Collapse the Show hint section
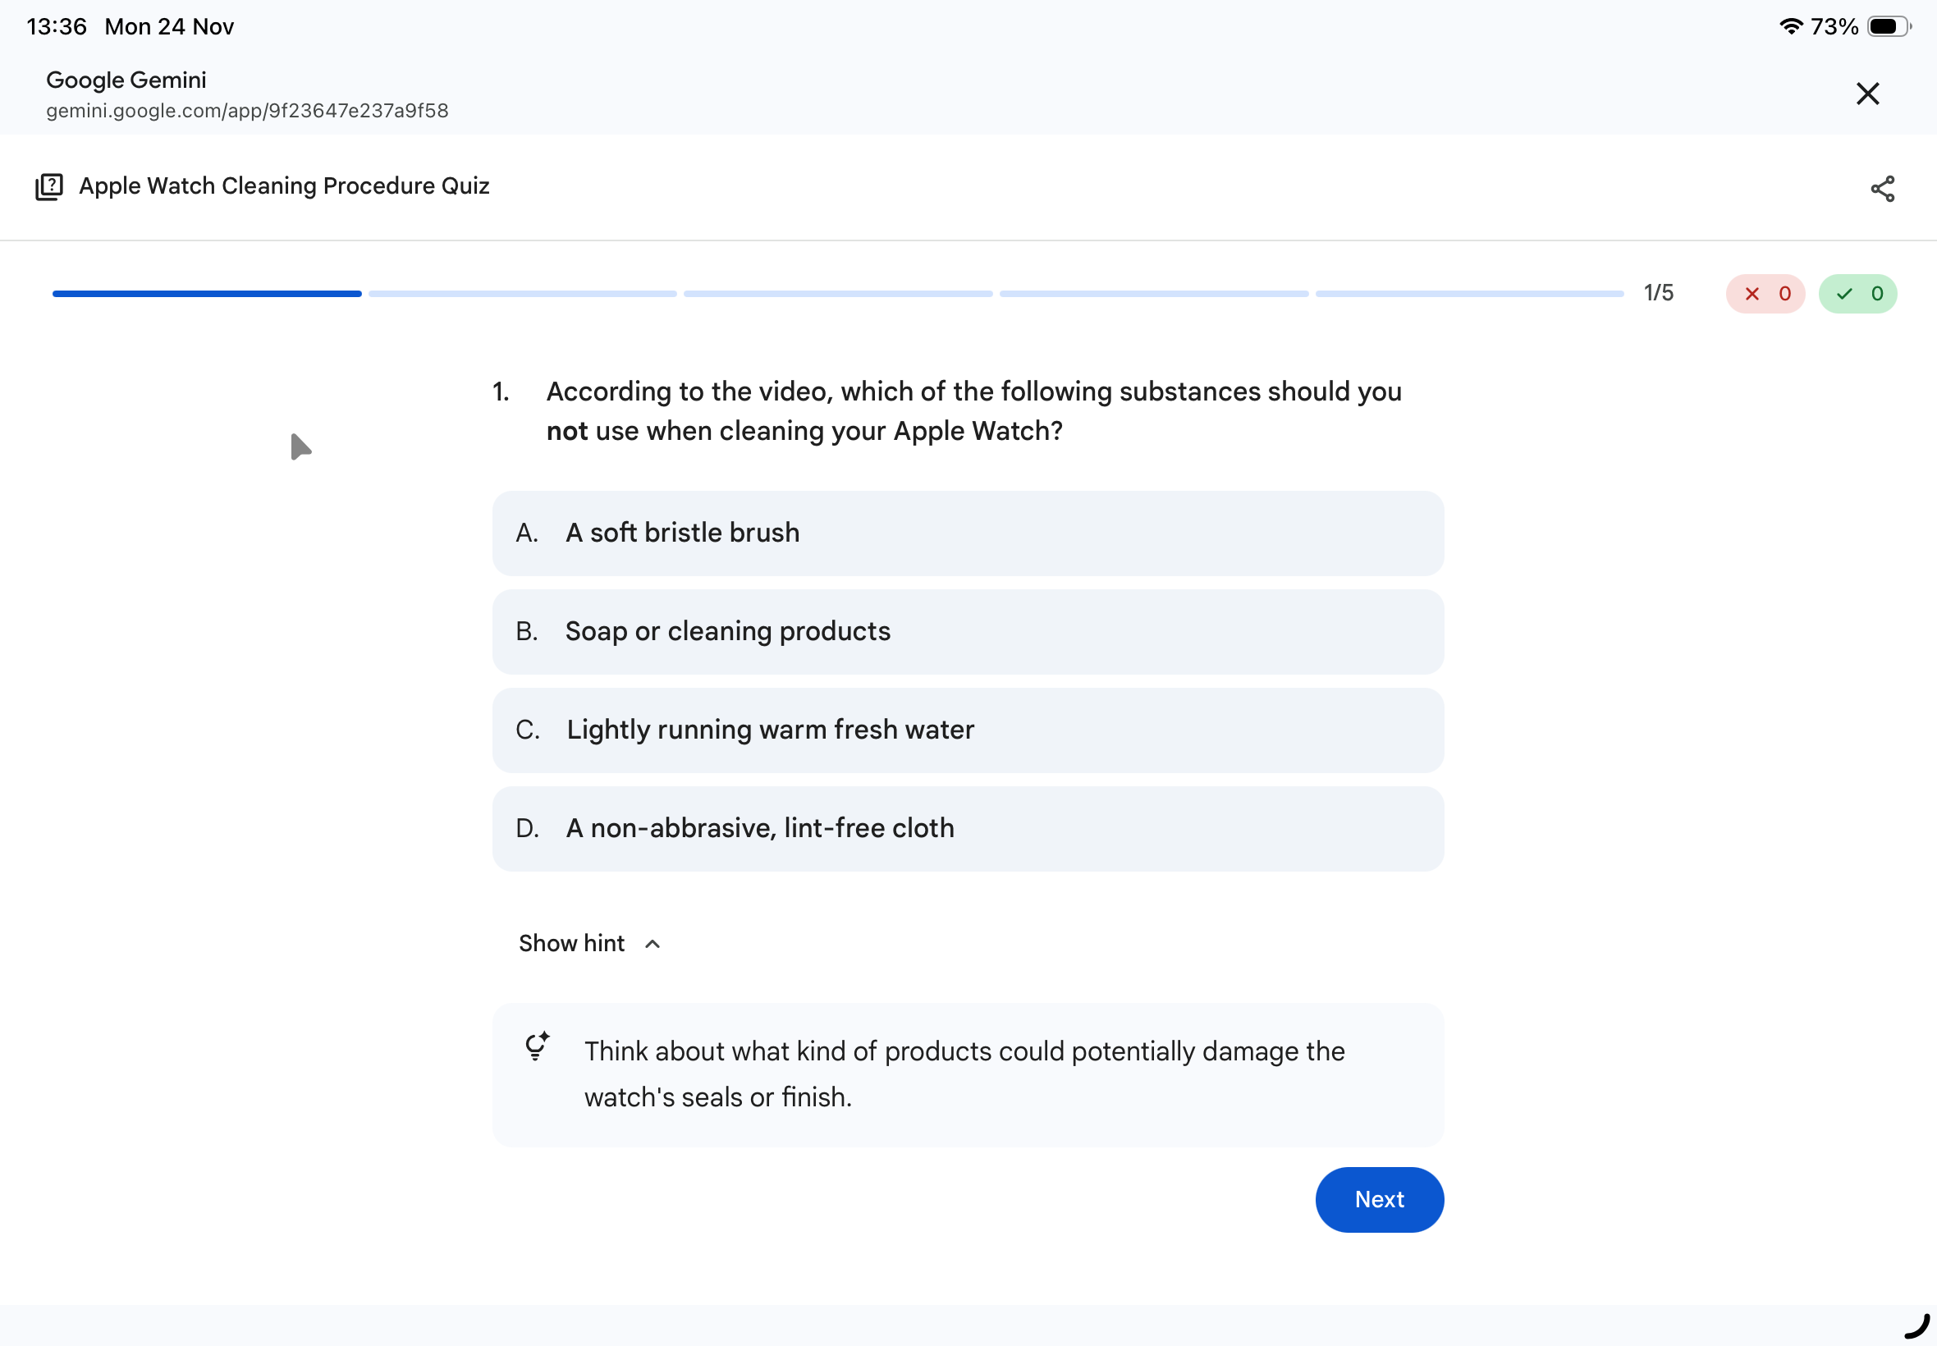 (590, 943)
